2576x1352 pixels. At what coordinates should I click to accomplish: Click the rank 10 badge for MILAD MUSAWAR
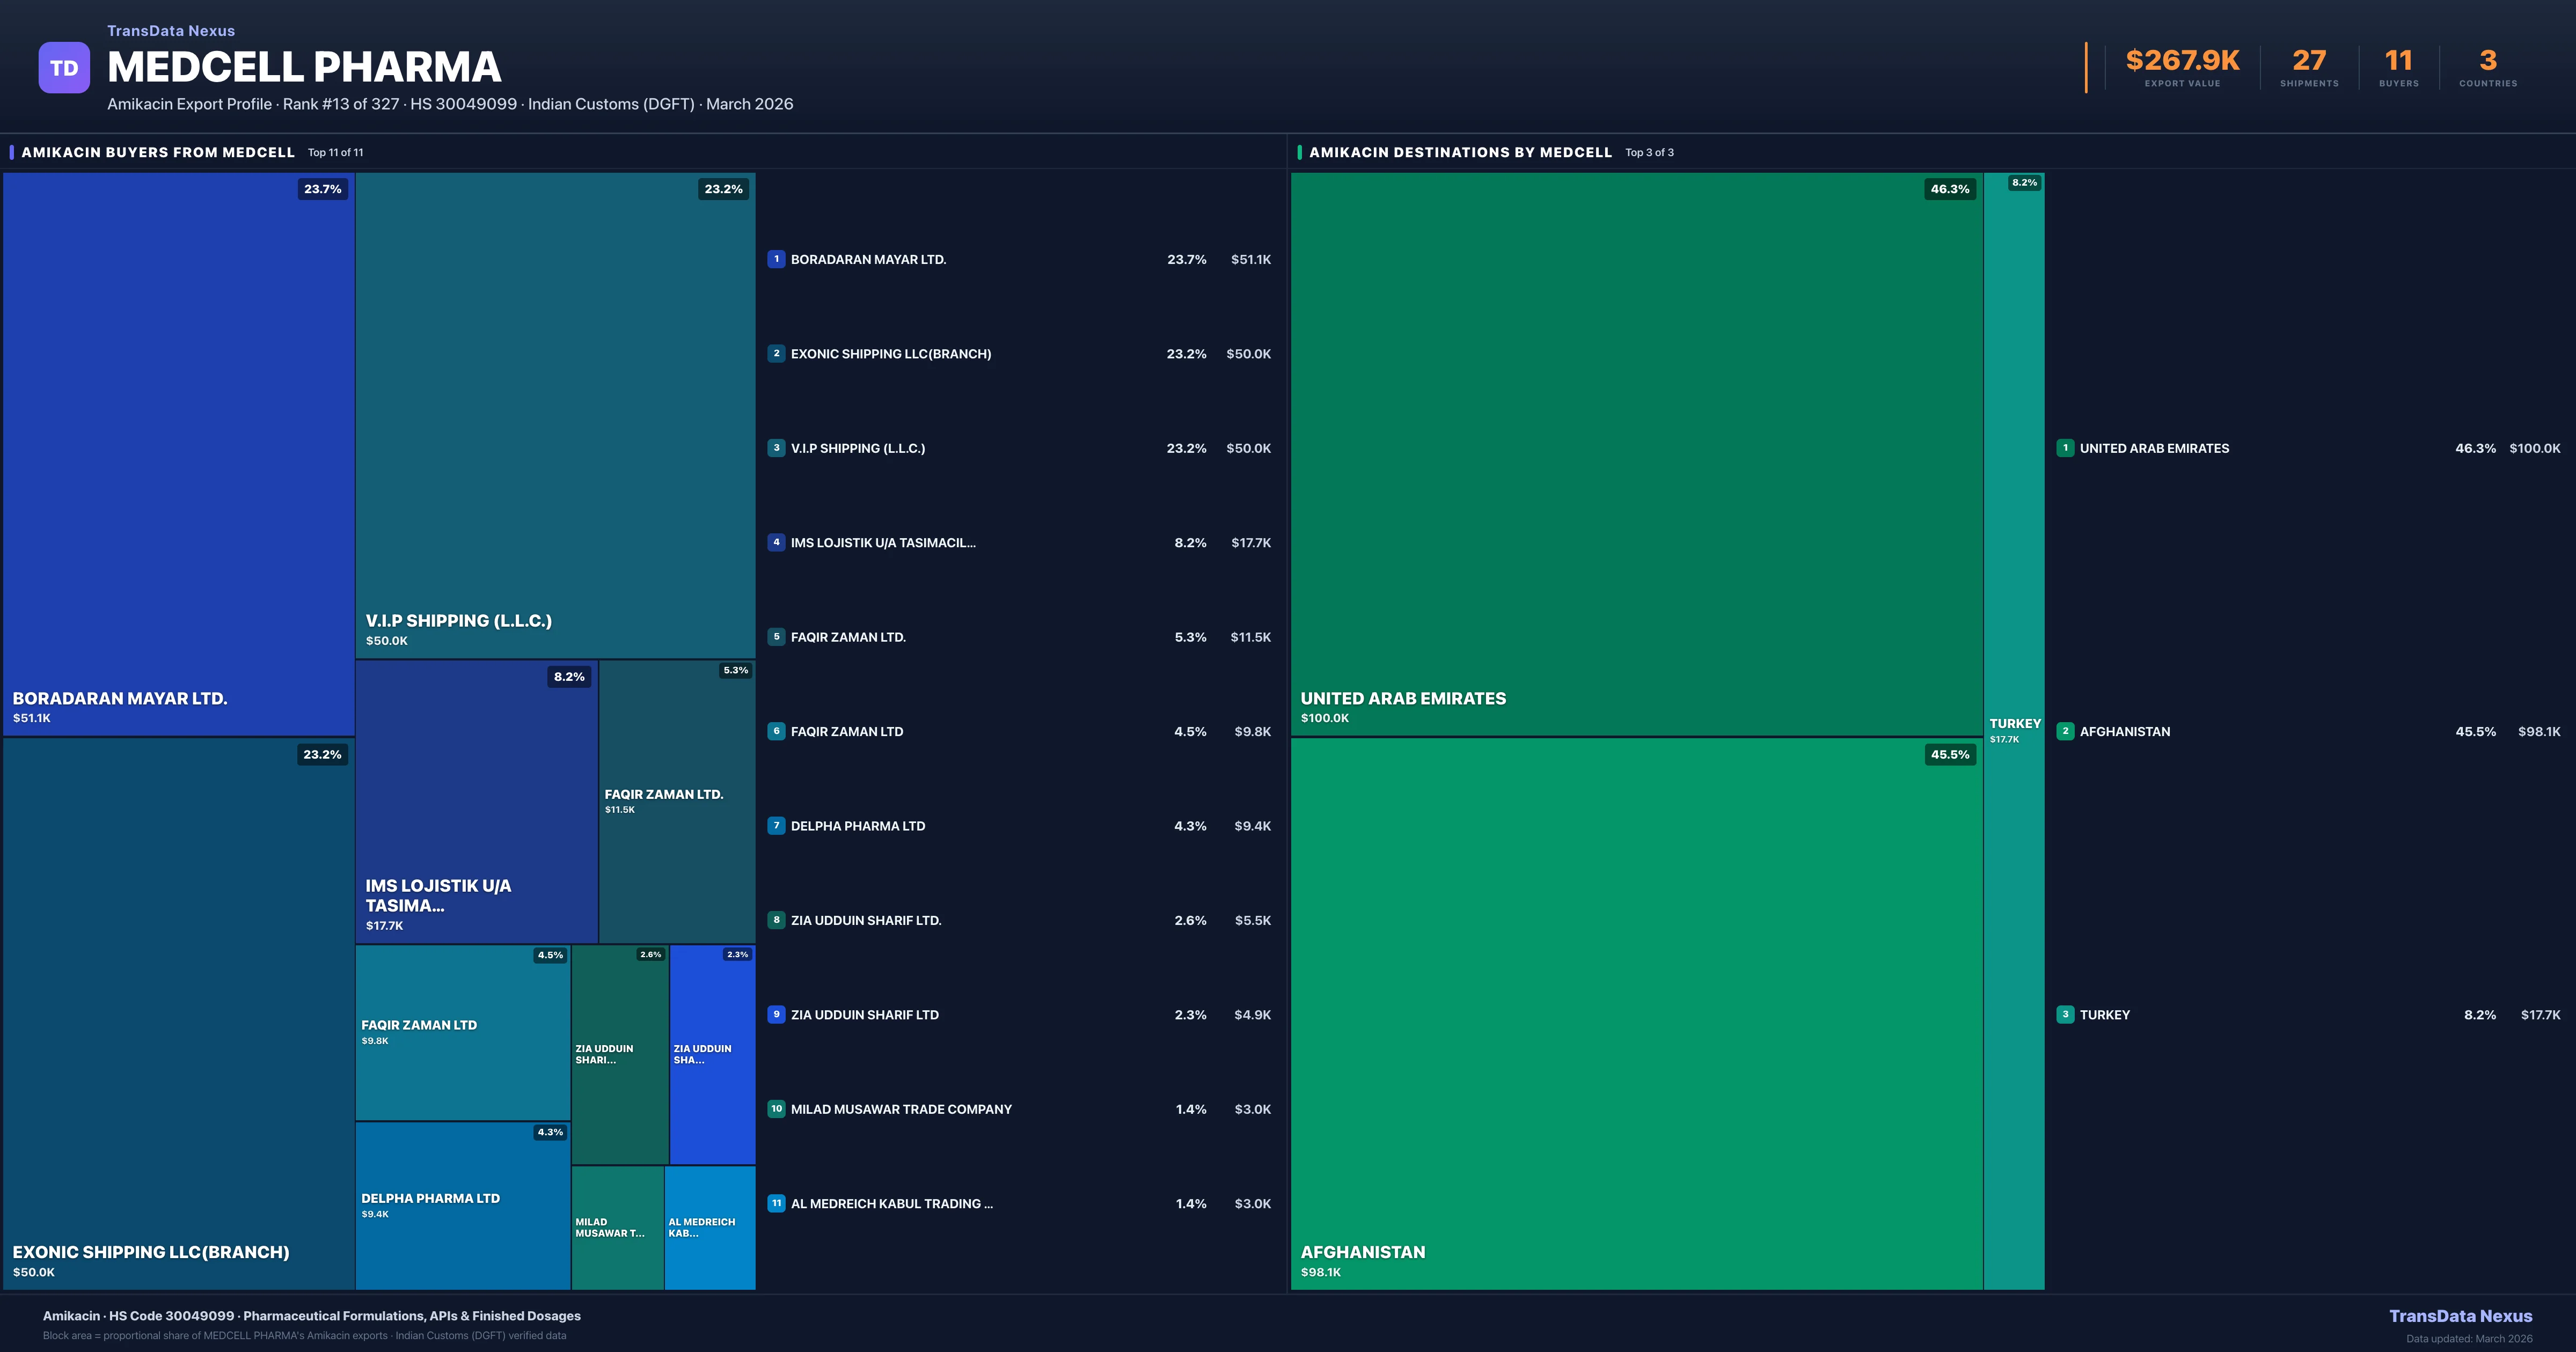777,1108
